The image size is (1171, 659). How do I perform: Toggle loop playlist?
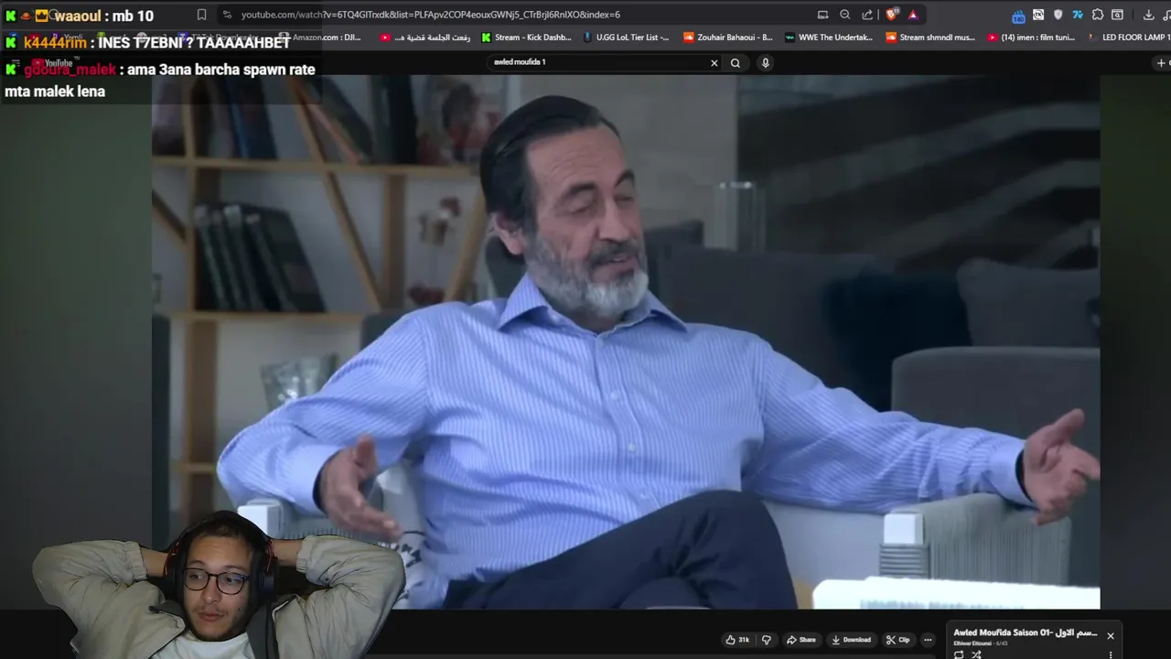pos(959,654)
